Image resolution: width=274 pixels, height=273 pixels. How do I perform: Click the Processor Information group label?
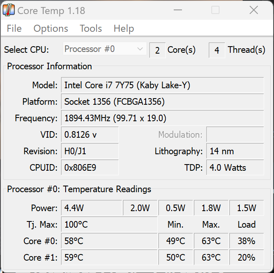pos(50,66)
